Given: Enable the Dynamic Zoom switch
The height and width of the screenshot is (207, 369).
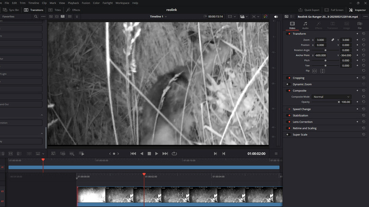Looking at the screenshot, I should click(x=288, y=84).
